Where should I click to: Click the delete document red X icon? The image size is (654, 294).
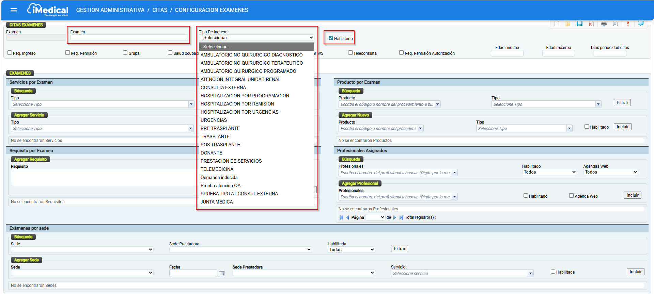tap(591, 24)
